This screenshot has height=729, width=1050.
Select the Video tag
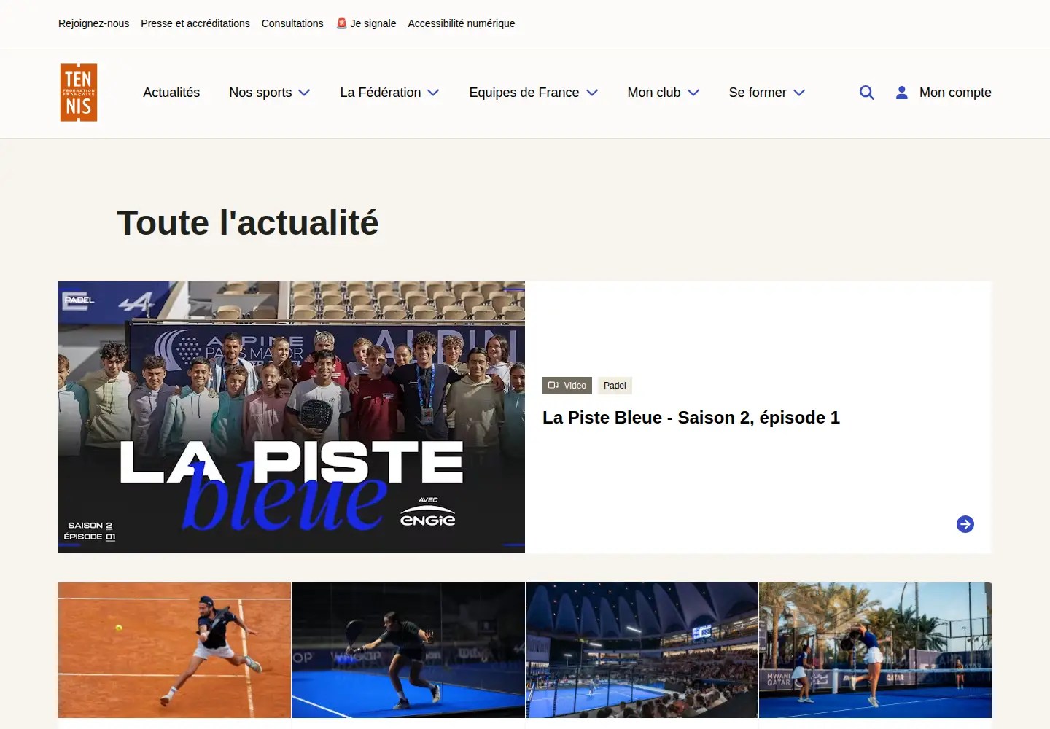[567, 386]
